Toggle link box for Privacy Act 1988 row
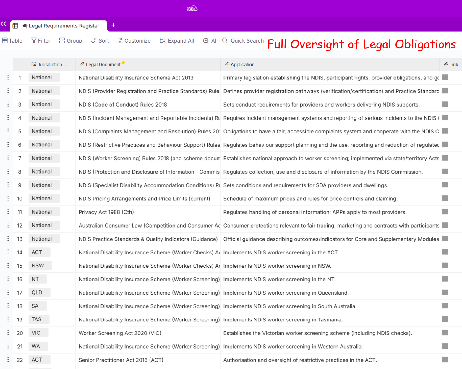 point(445,212)
